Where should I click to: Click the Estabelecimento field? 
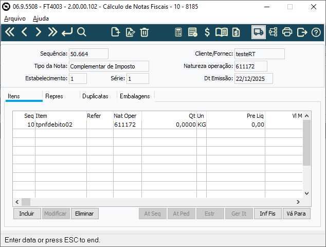tap(78, 78)
